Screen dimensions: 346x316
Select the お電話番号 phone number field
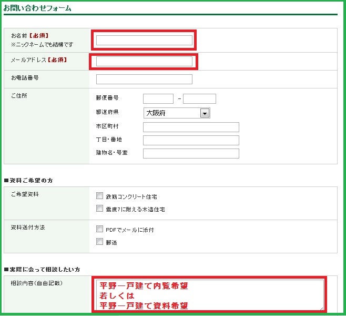[x=144, y=80]
